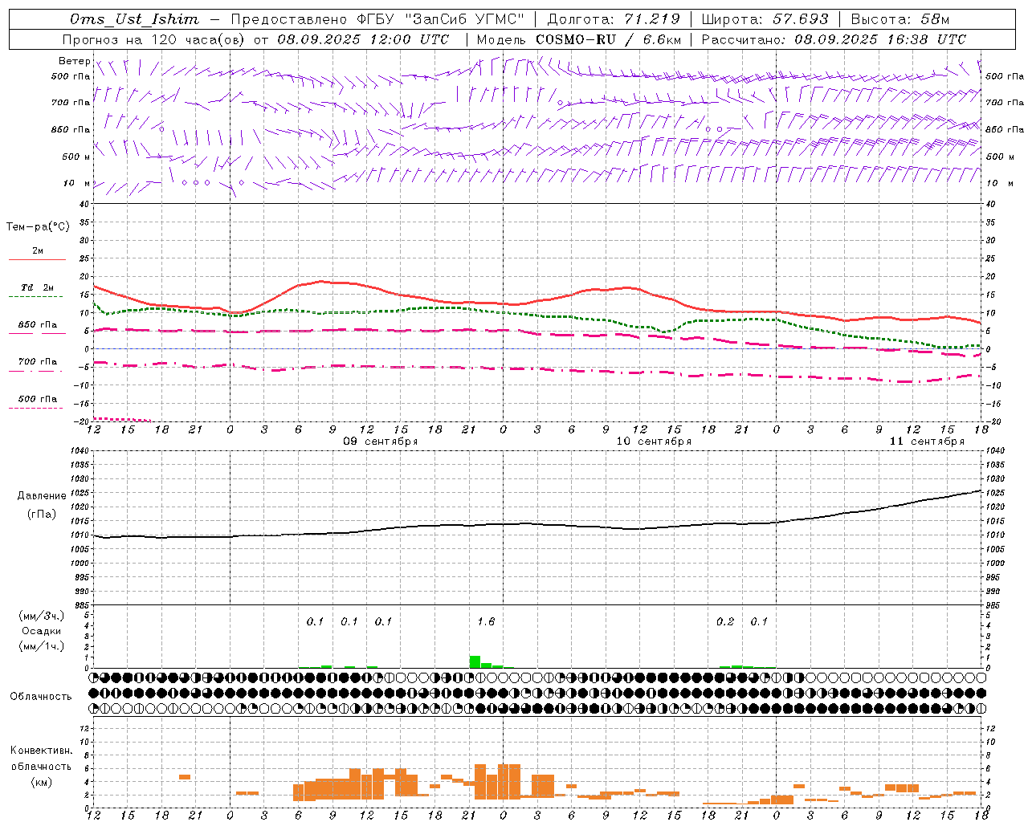Click the 1.6 precipitation amount value
This screenshot has height=822, width=1028.
pyautogui.click(x=486, y=621)
